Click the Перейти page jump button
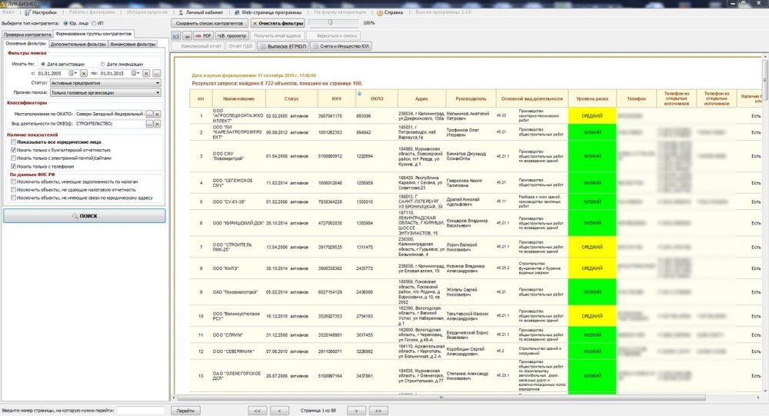Viewport: 769px width, 416px height. click(185, 411)
